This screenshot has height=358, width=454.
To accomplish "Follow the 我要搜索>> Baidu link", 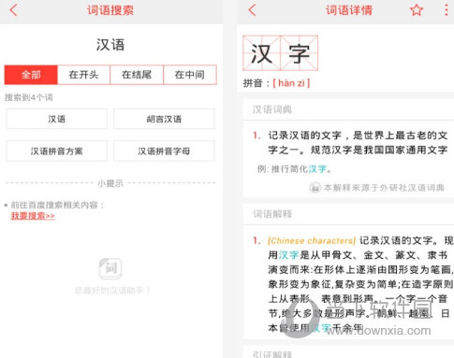I will click(x=33, y=216).
